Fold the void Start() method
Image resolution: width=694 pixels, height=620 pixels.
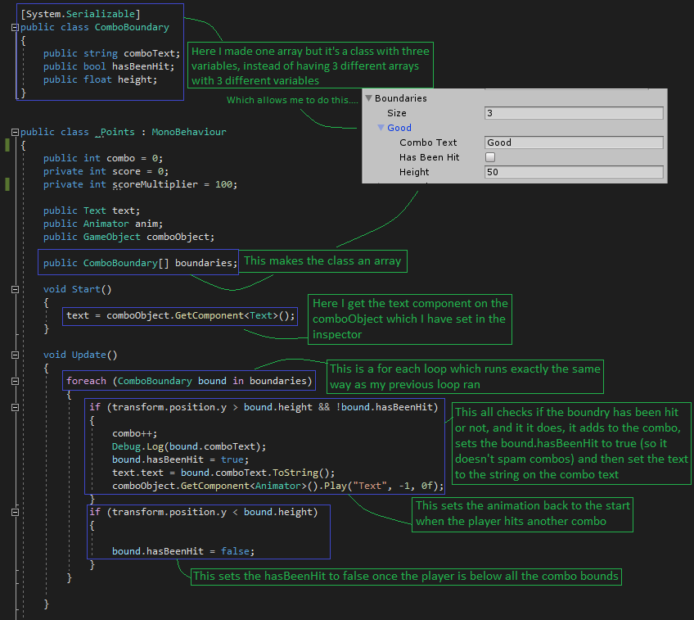(x=16, y=289)
